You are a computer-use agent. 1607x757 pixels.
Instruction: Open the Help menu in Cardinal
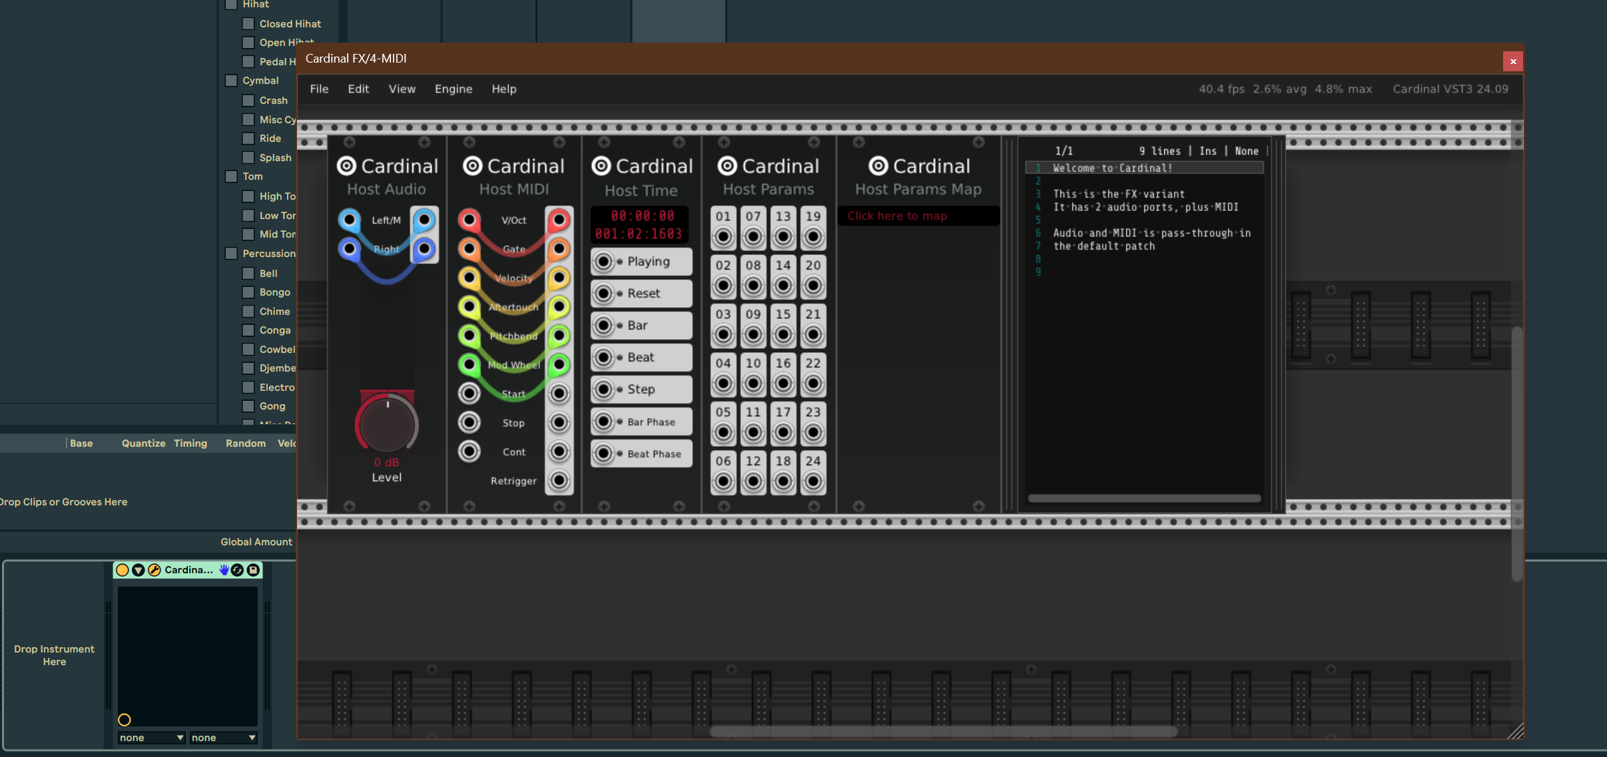504,89
